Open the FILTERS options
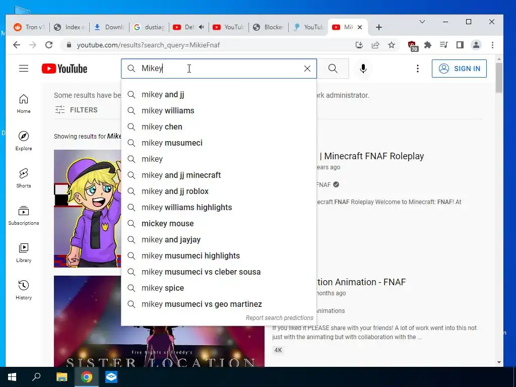516x387 pixels. (77, 110)
